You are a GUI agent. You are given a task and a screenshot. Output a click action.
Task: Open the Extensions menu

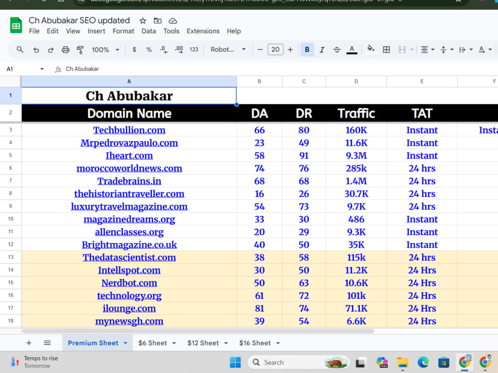(203, 31)
